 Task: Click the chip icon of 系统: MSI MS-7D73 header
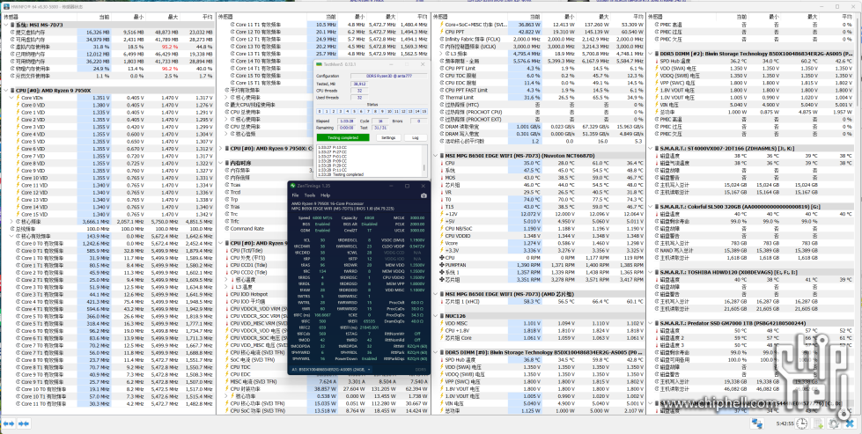pyautogui.click(x=12, y=26)
